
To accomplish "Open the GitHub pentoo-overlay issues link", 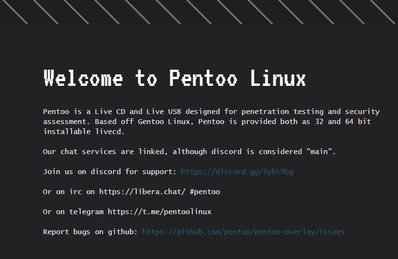I will click(x=243, y=232).
